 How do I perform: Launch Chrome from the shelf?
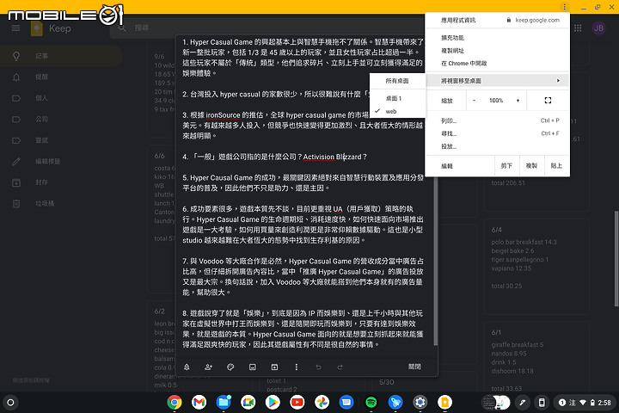click(x=175, y=403)
